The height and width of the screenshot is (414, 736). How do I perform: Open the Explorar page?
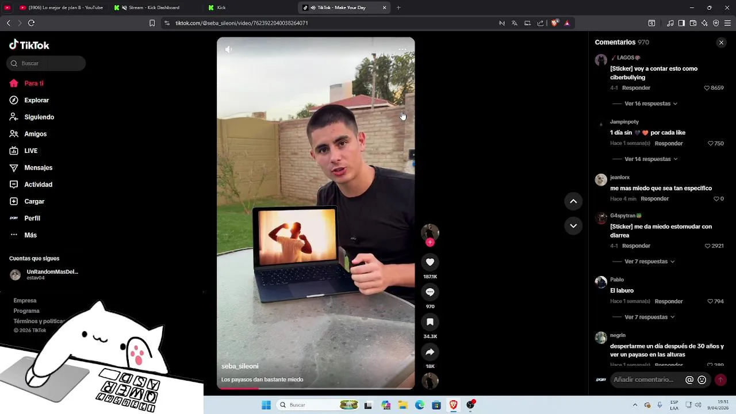(29, 100)
